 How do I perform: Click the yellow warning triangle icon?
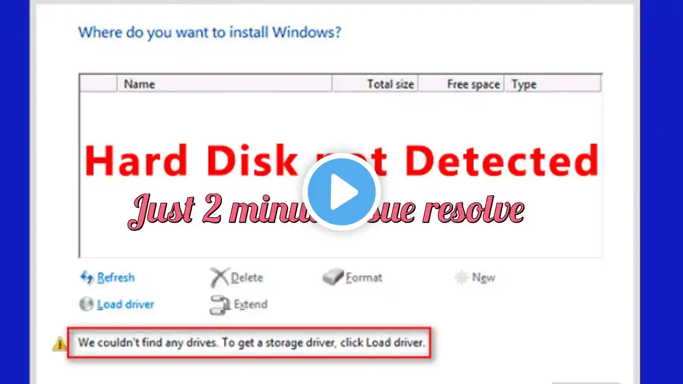[x=59, y=344]
